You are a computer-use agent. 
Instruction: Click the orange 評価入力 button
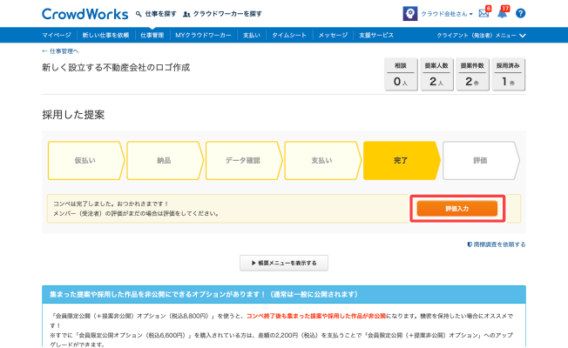coord(456,209)
